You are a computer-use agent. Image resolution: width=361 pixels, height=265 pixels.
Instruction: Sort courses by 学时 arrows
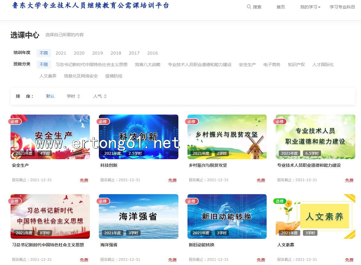(x=79, y=96)
